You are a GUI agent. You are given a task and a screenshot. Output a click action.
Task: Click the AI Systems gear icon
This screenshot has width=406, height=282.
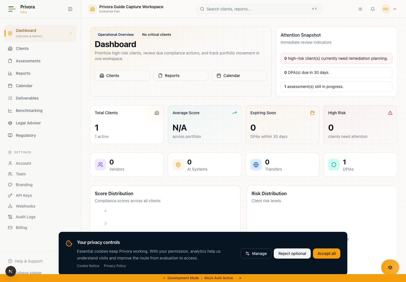(178, 165)
